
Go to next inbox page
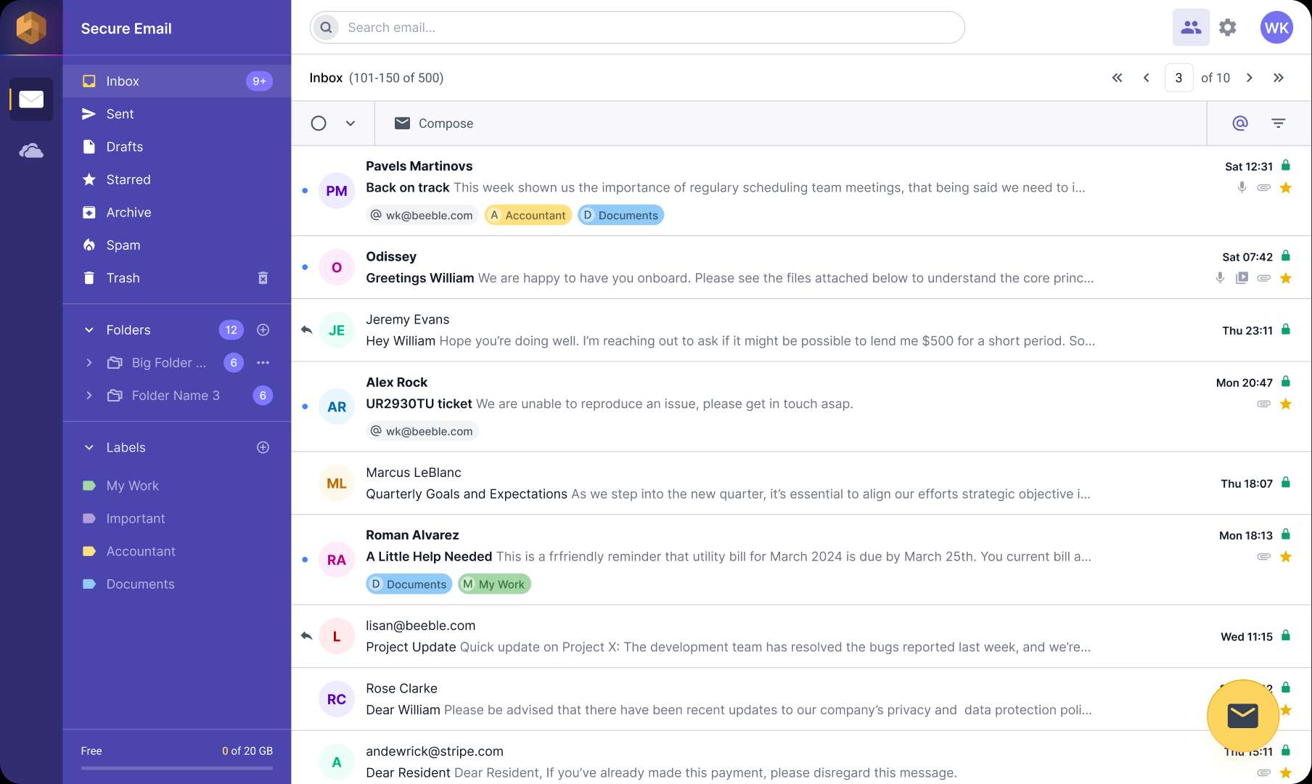(1250, 78)
